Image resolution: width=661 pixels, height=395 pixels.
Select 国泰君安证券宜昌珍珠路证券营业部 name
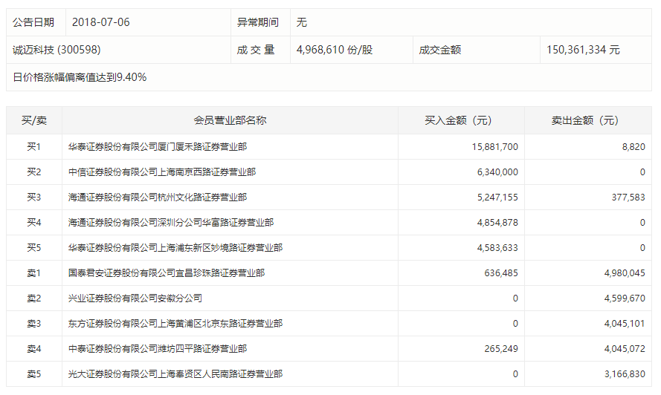(167, 273)
